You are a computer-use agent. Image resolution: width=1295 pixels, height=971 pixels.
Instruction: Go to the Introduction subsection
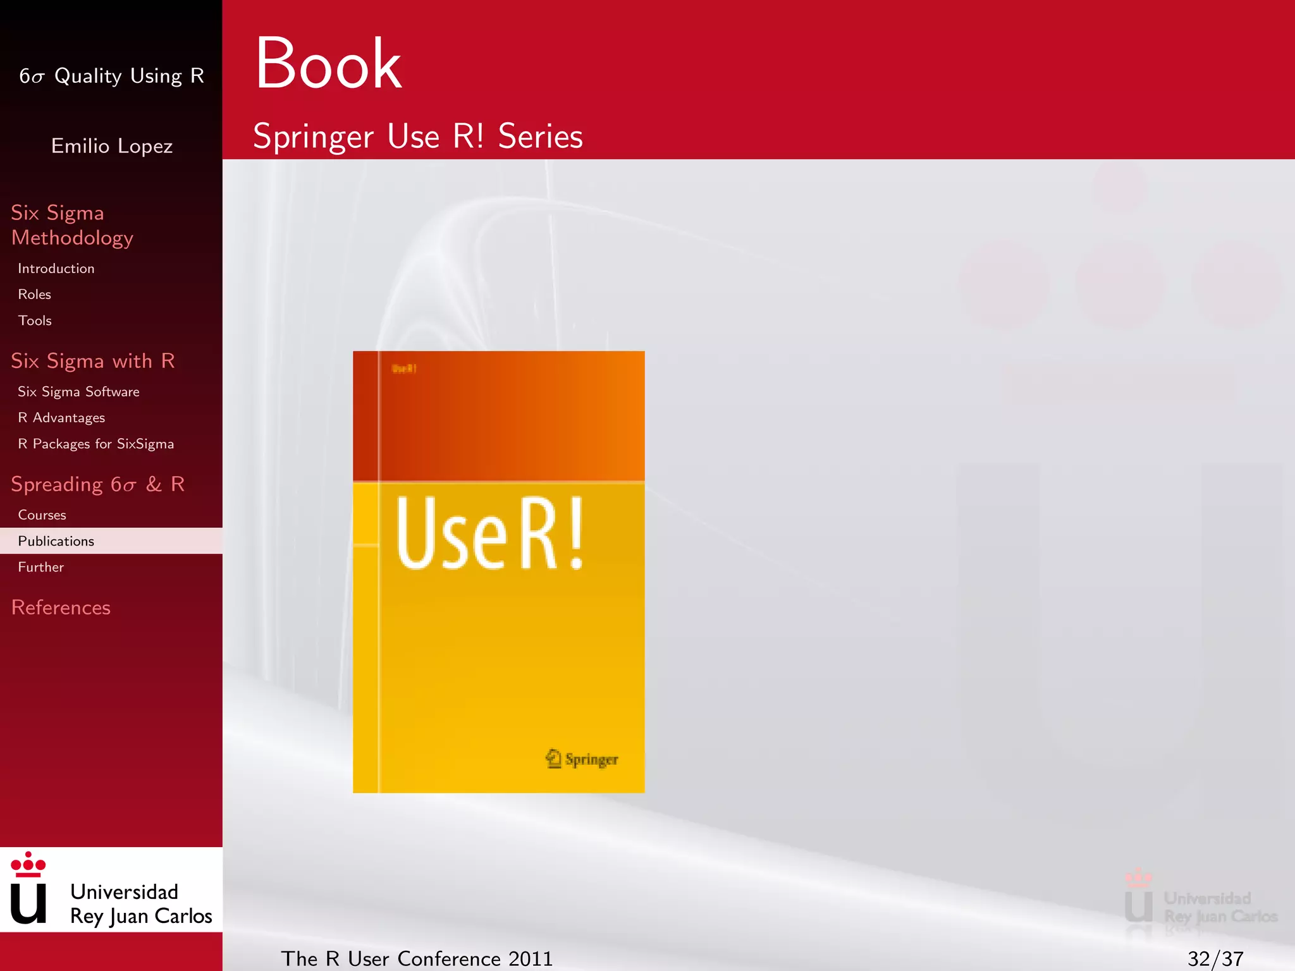tap(56, 269)
